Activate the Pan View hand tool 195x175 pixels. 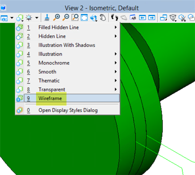click(103, 18)
